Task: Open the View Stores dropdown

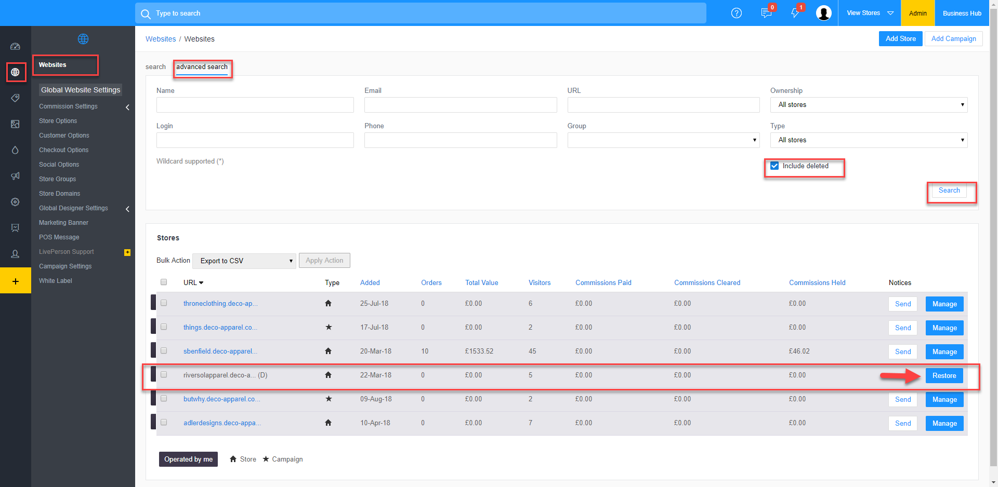Action: pyautogui.click(x=870, y=13)
